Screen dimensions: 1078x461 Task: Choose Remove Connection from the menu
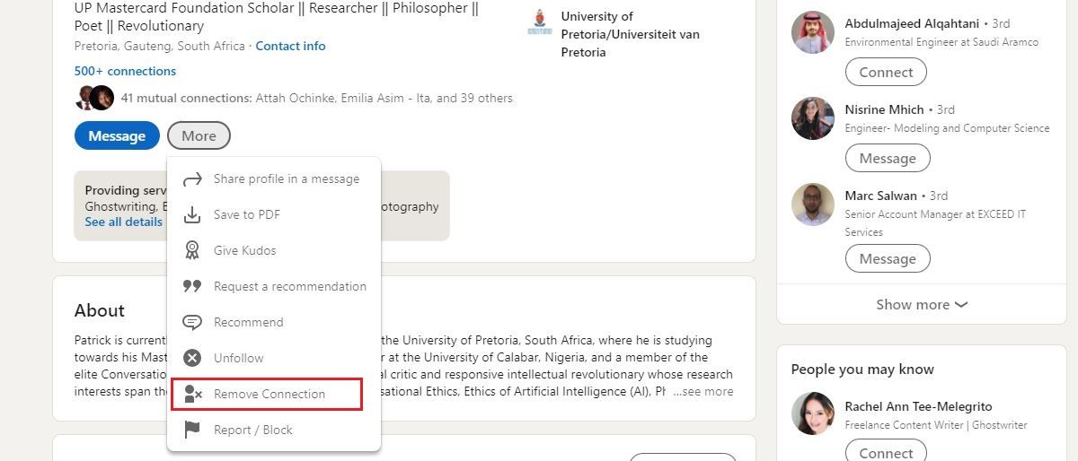(269, 394)
